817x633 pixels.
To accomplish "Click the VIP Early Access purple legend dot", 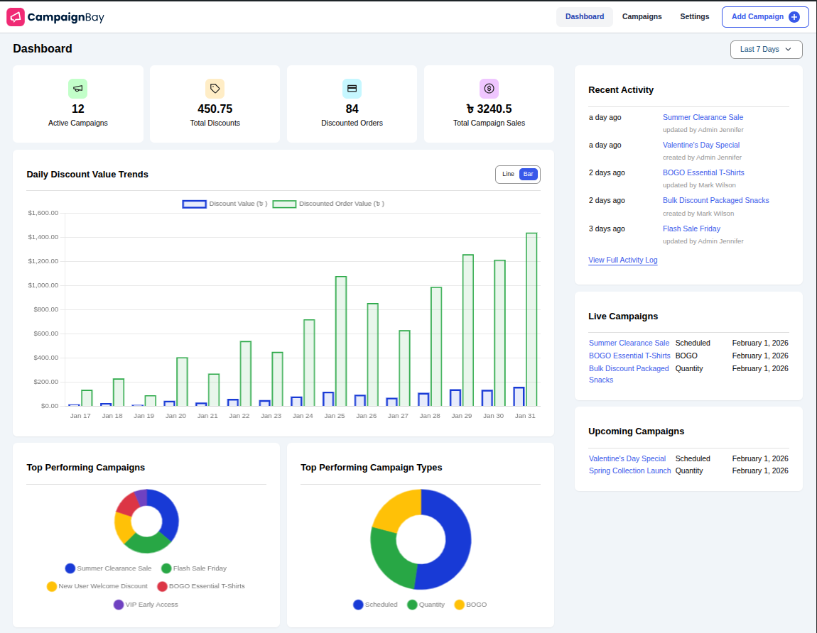I will pos(119,604).
